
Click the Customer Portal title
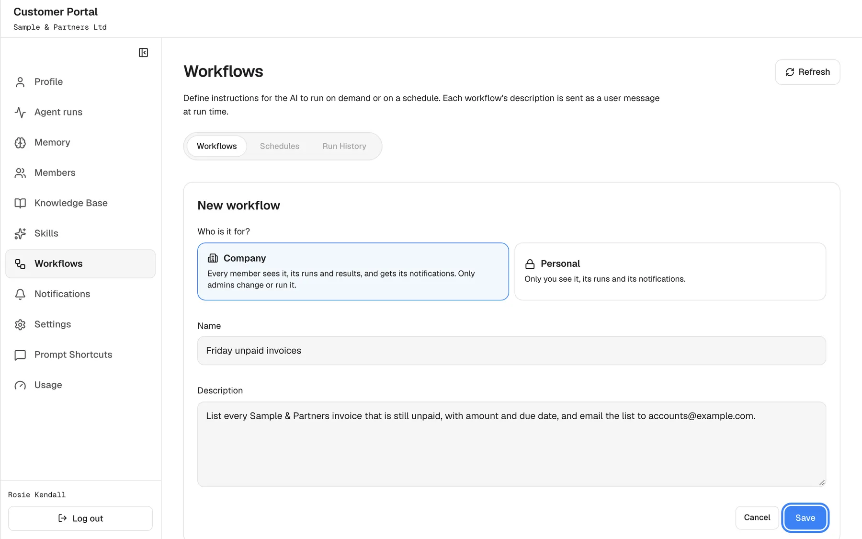[56, 12]
